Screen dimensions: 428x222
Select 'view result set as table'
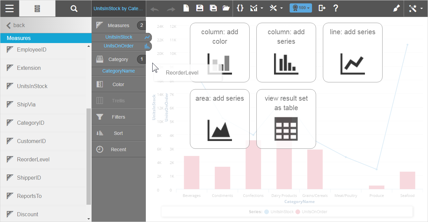[286, 119]
